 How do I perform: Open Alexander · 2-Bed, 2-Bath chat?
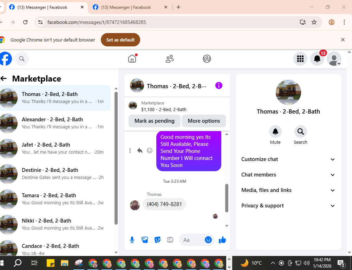(55, 123)
